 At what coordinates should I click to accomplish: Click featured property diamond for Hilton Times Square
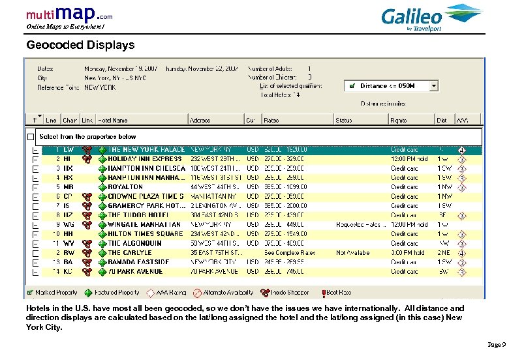click(x=102, y=234)
